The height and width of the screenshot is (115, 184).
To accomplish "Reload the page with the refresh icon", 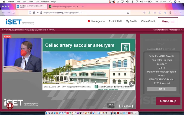I will pos(14,12).
